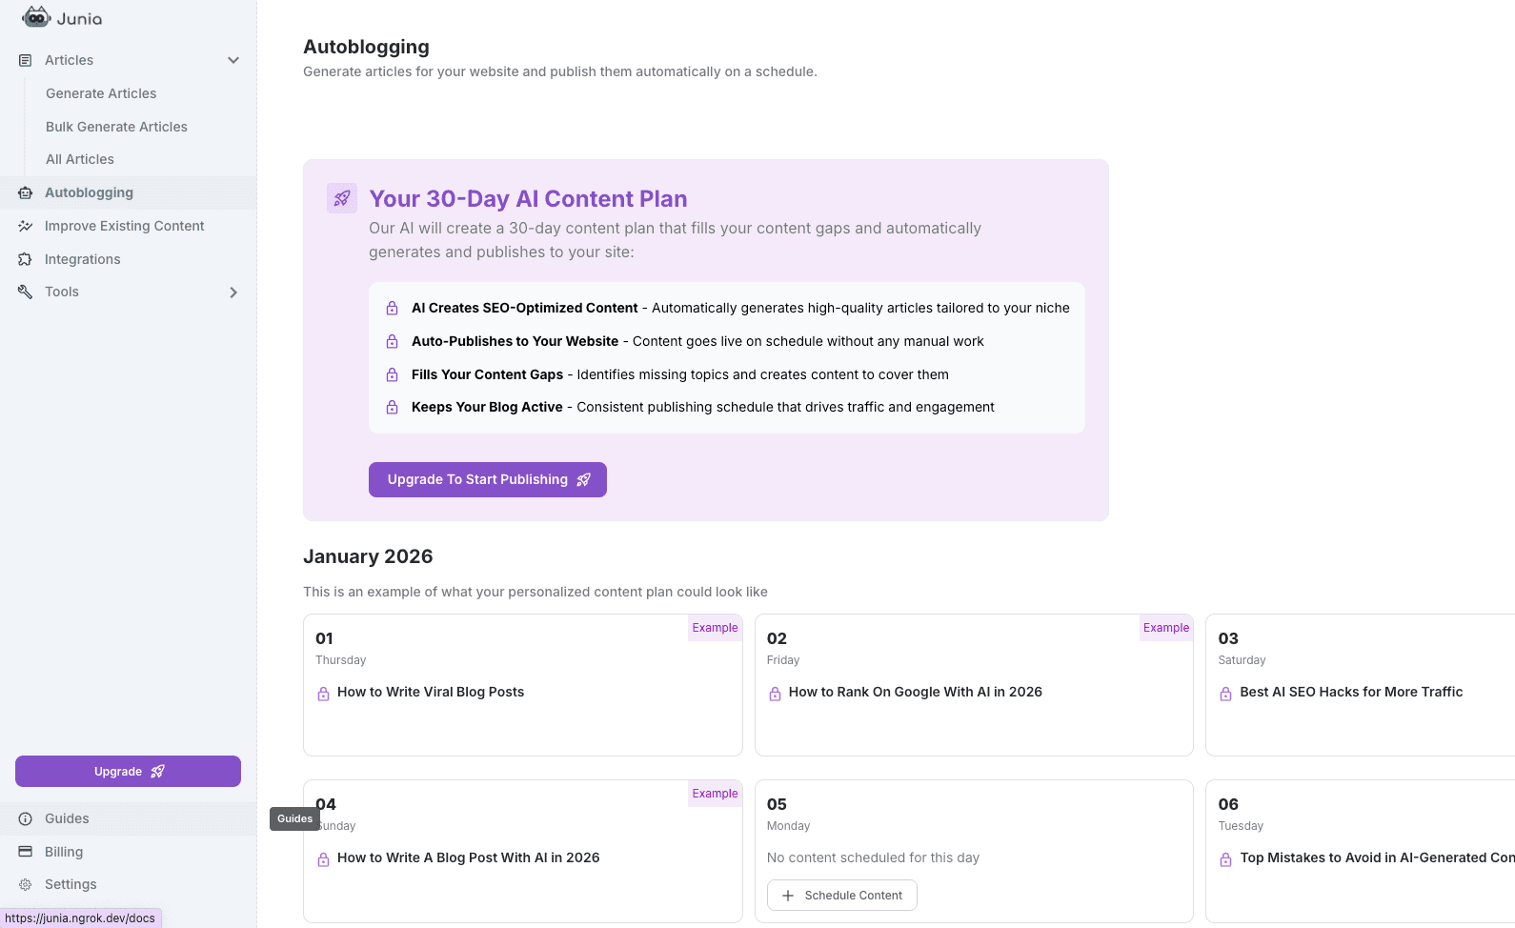This screenshot has width=1515, height=928.
Task: Expand the Tools section
Action: (233, 293)
